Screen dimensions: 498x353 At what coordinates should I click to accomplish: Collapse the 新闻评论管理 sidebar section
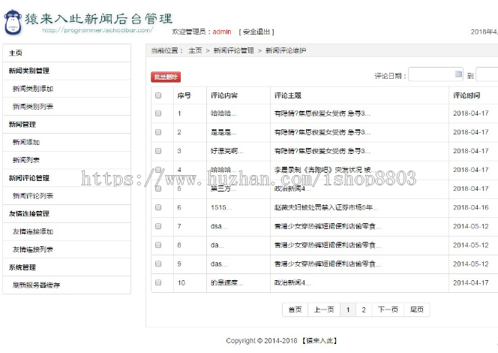click(30, 178)
